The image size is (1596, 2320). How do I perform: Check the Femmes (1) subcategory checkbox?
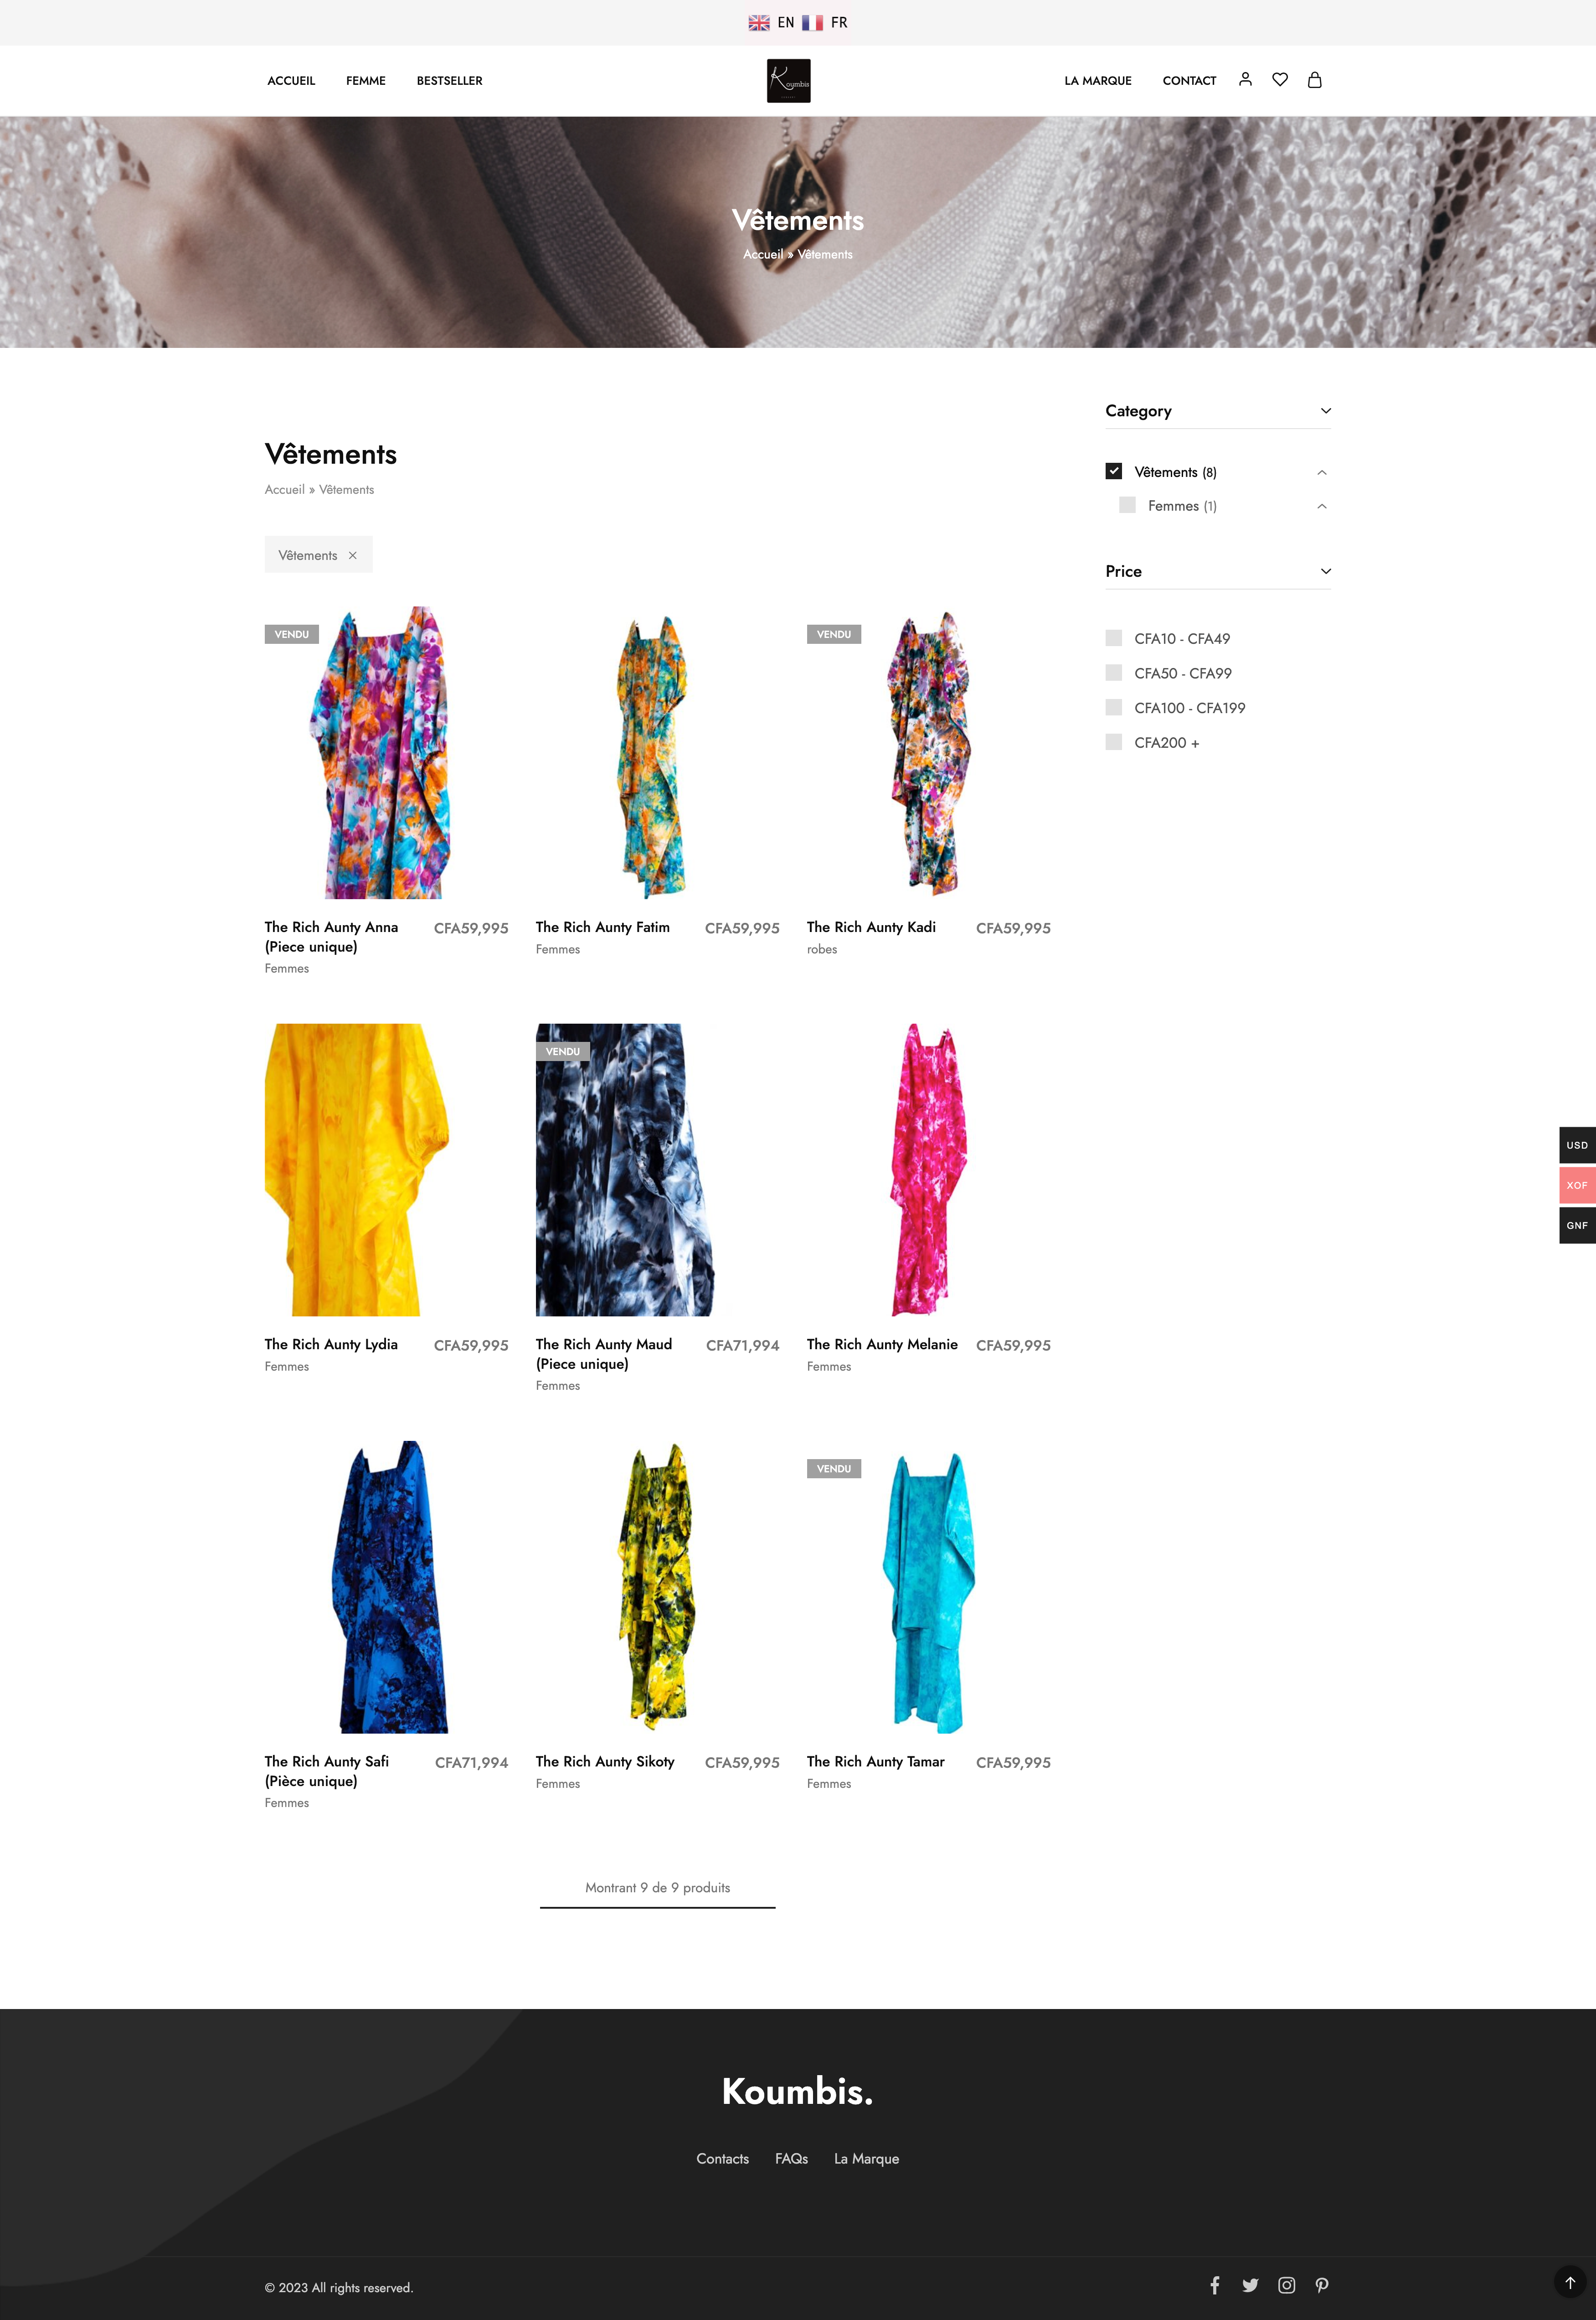point(1127,505)
